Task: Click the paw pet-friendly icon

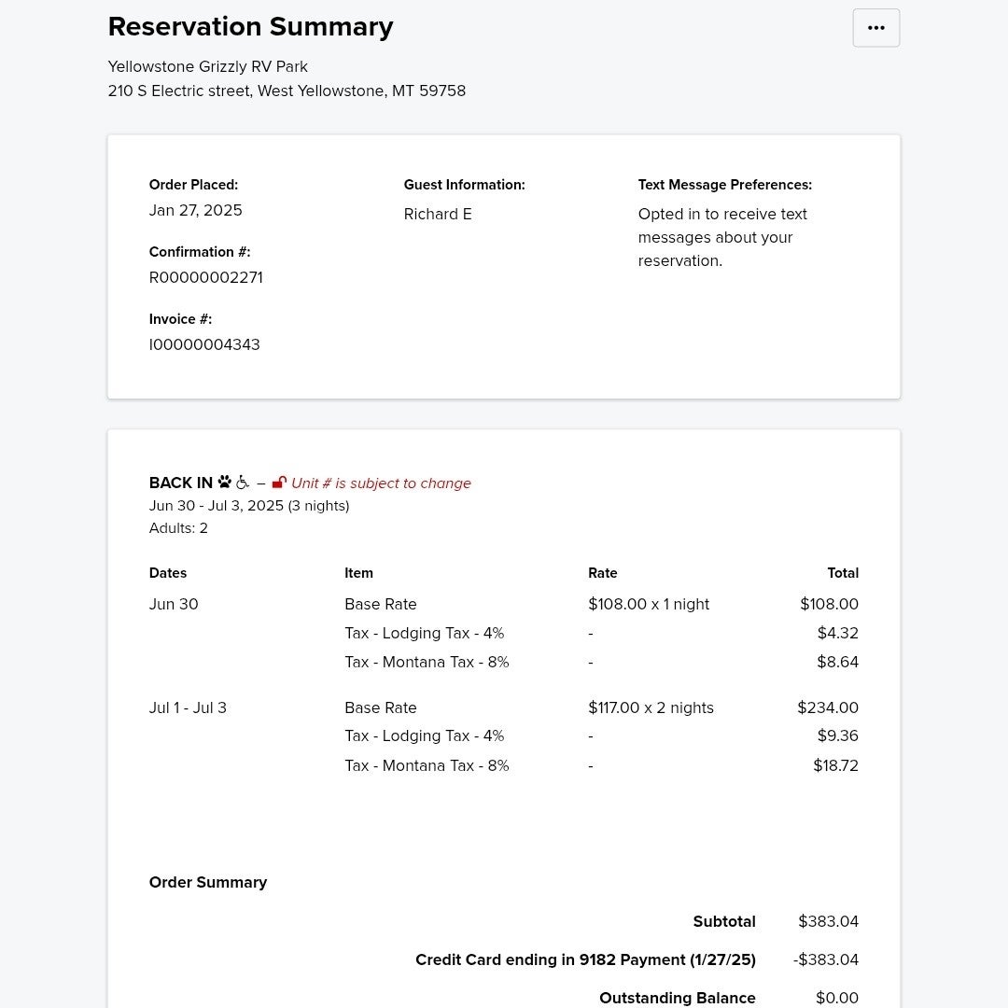Action: click(x=224, y=482)
